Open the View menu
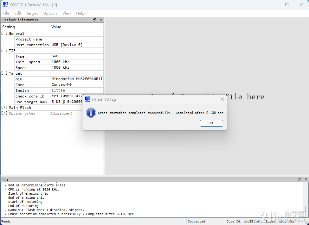Viewport: 309px width, 225px height. [x=67, y=13]
